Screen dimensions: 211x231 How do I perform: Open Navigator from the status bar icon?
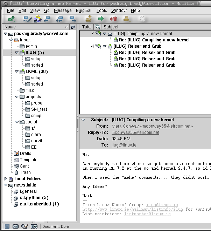click(x=7, y=226)
